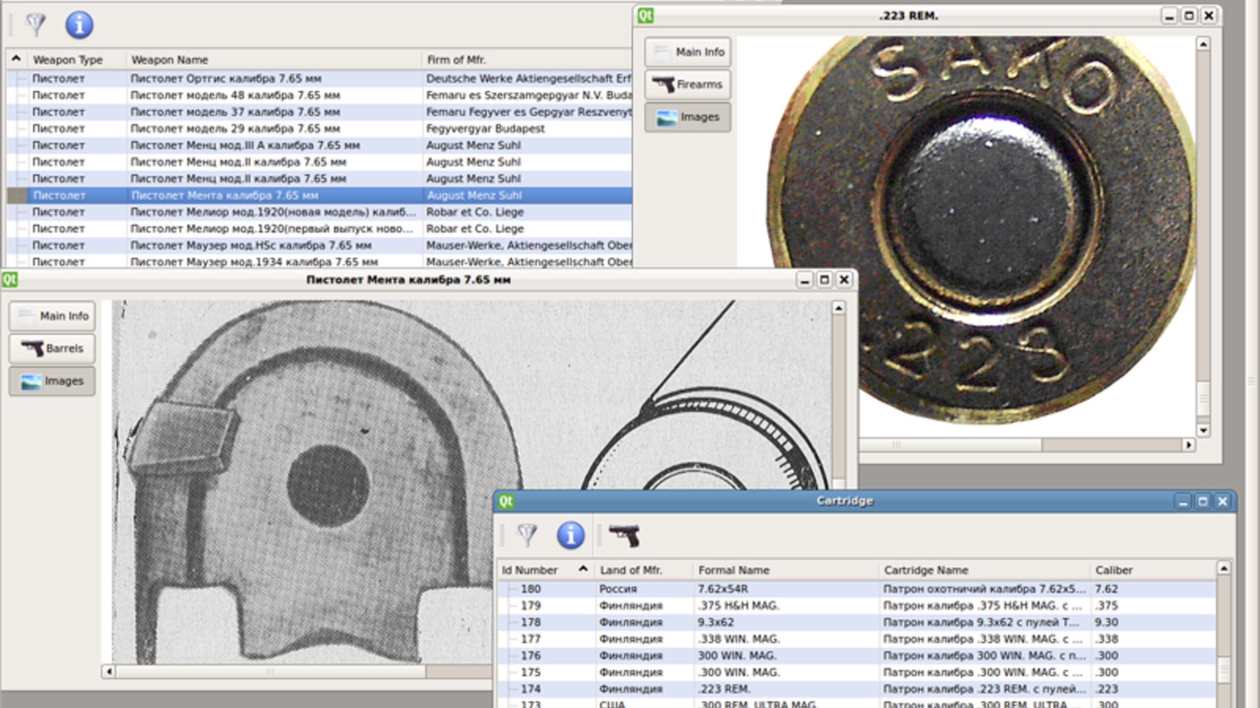Select row Пистолет модель 37 калибра 7.65 мм

click(x=319, y=112)
